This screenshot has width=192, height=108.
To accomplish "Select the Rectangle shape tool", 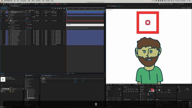I will 14,4.
